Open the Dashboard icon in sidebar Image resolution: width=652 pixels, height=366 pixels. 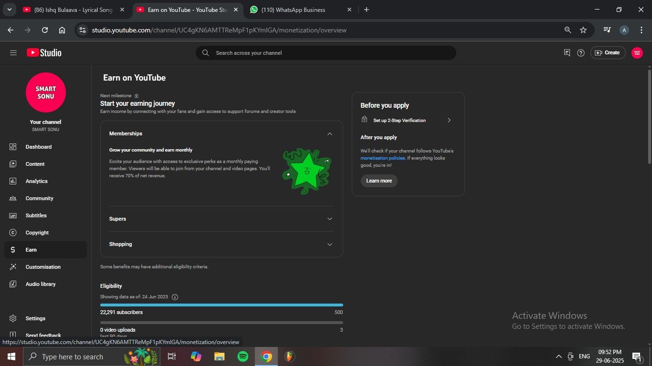coord(13,147)
